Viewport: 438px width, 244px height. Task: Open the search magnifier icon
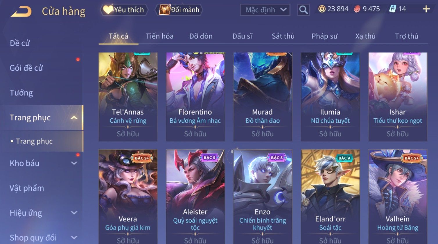coord(304,10)
